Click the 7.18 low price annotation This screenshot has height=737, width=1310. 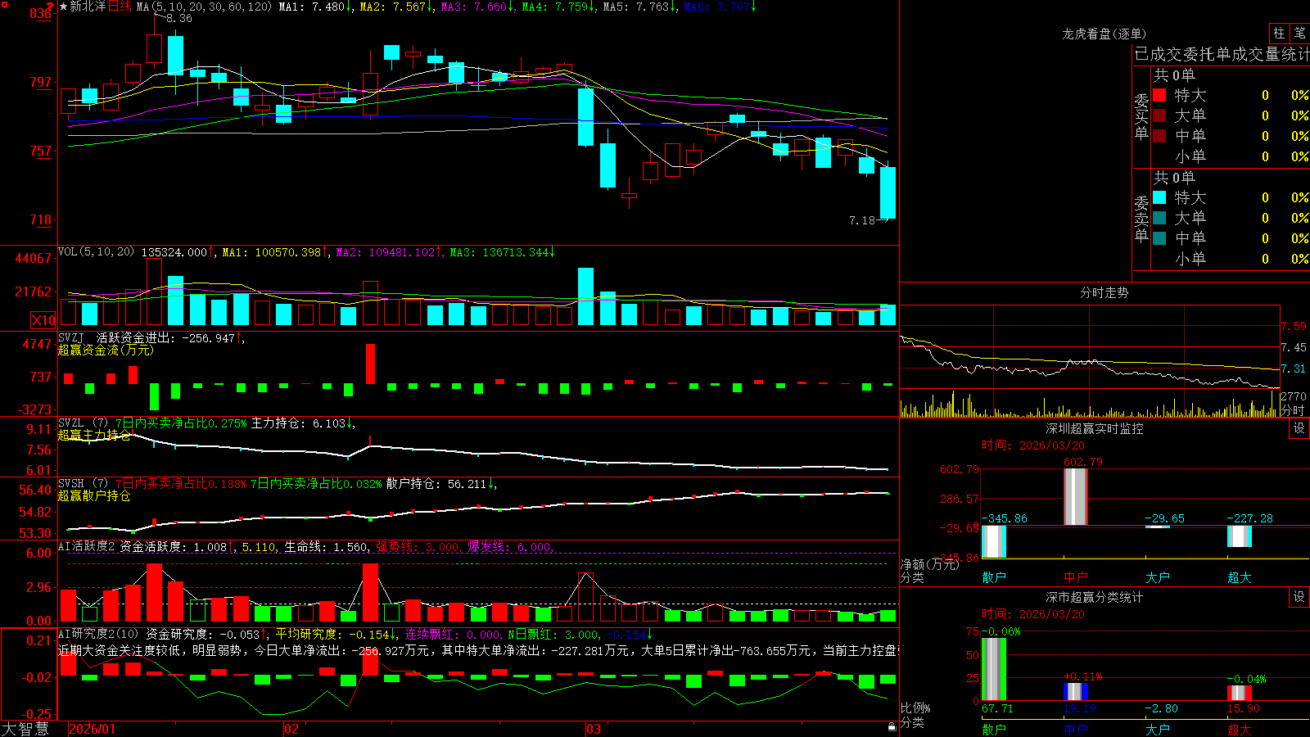[862, 220]
